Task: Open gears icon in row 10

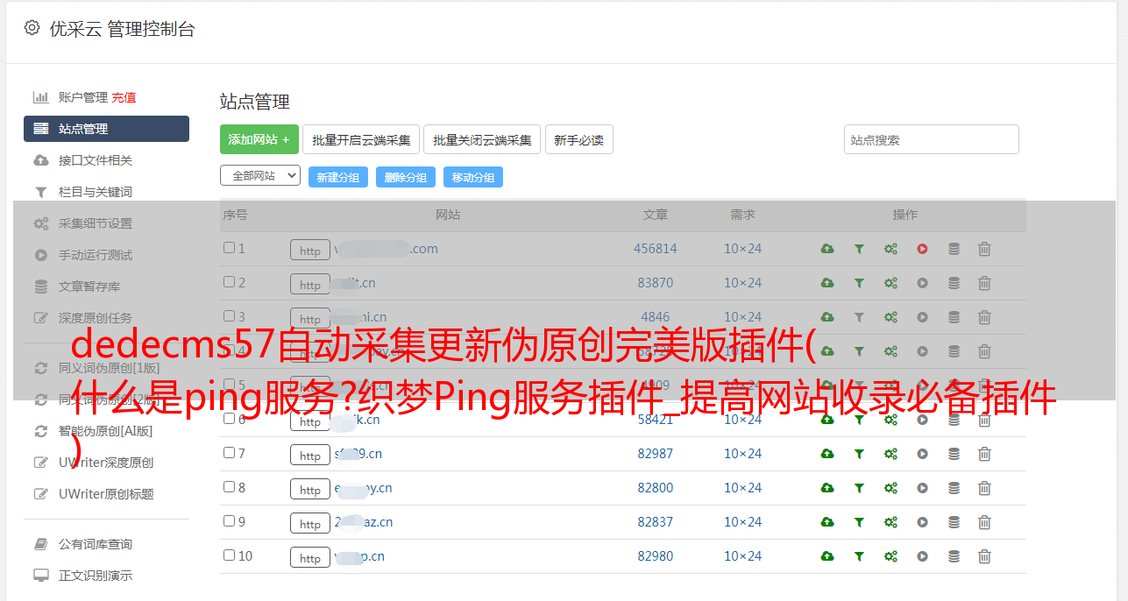Action: 890,556
